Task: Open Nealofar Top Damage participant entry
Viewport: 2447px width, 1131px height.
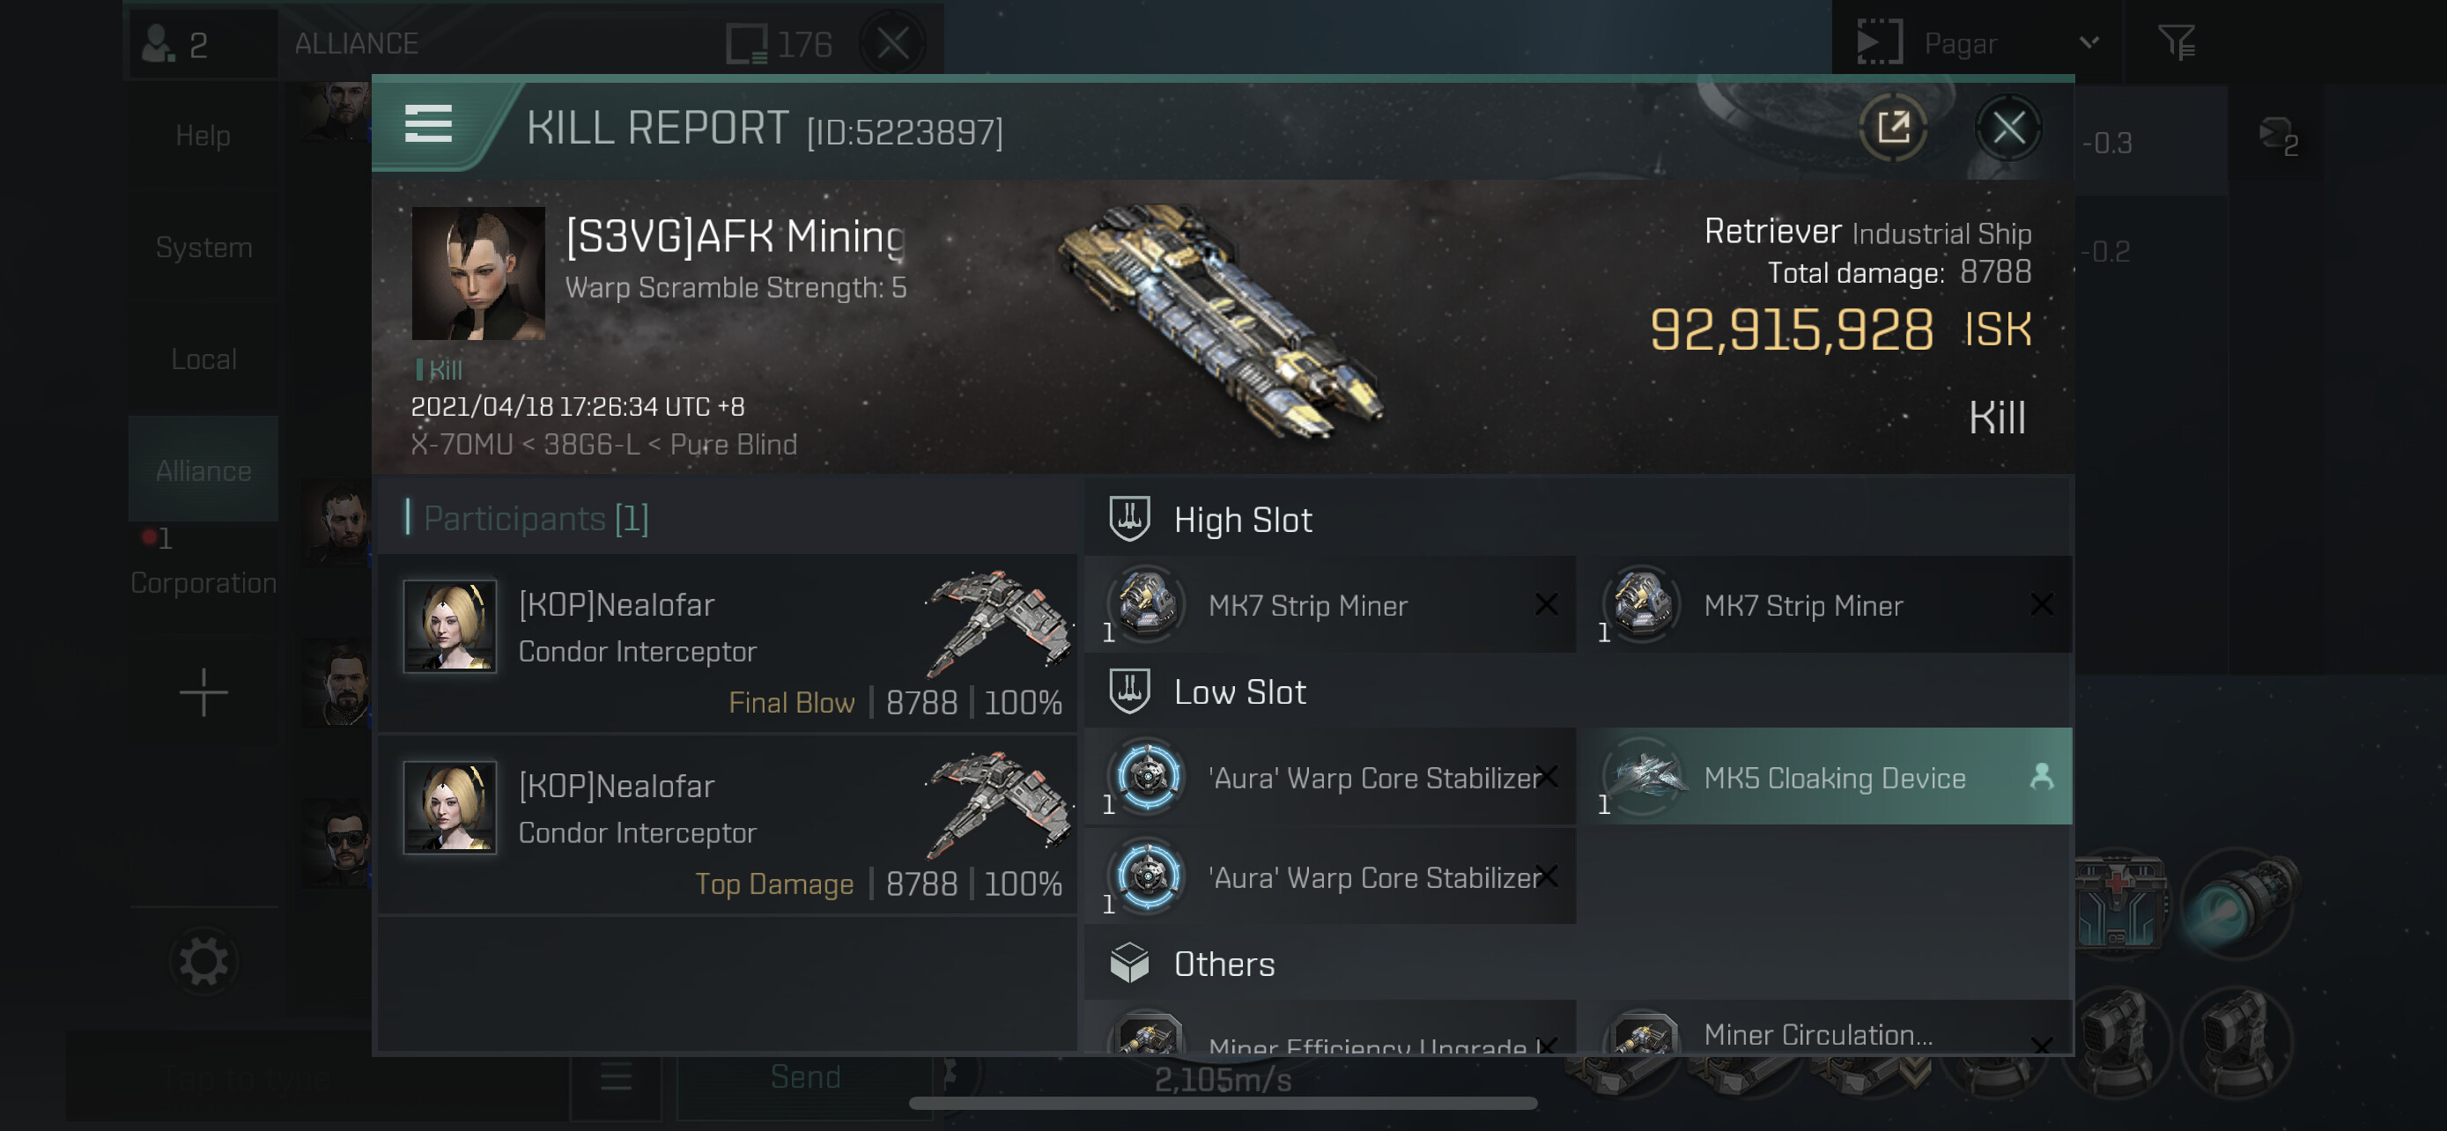Action: (727, 824)
